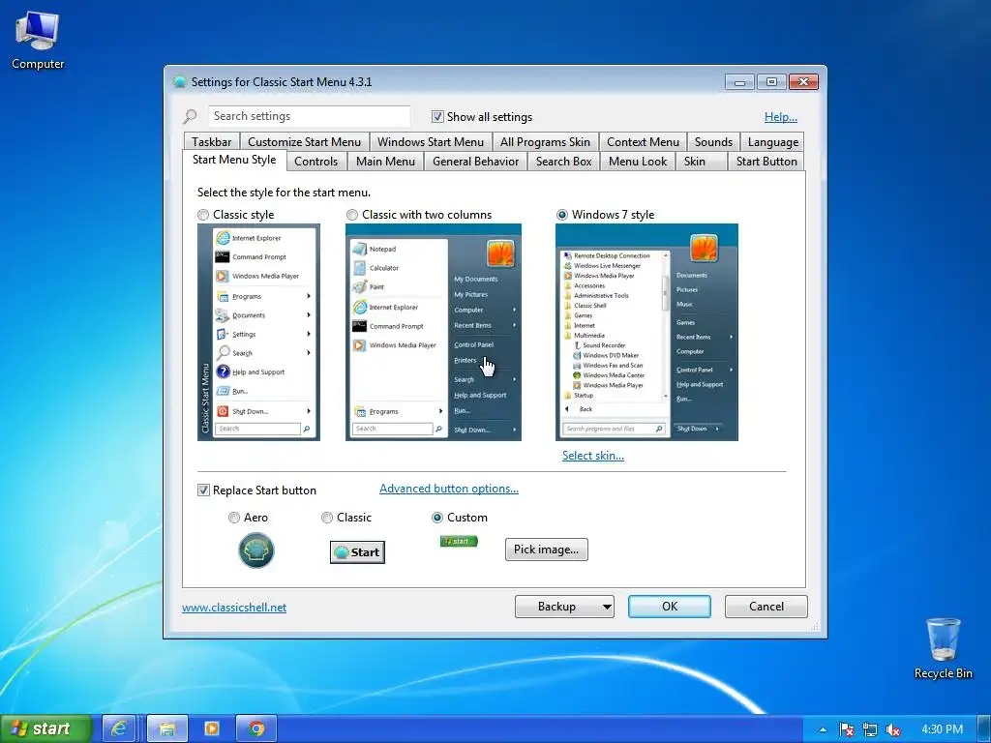Open the network tray icon
The height and width of the screenshot is (743, 991).
coord(870,729)
